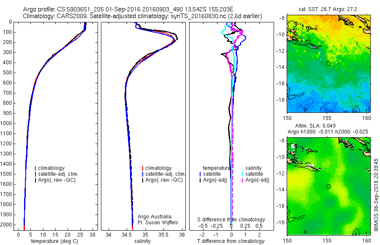Click cyan salinity satellite legend marker
The width and height of the screenshot is (380, 245).
[x=242, y=174]
